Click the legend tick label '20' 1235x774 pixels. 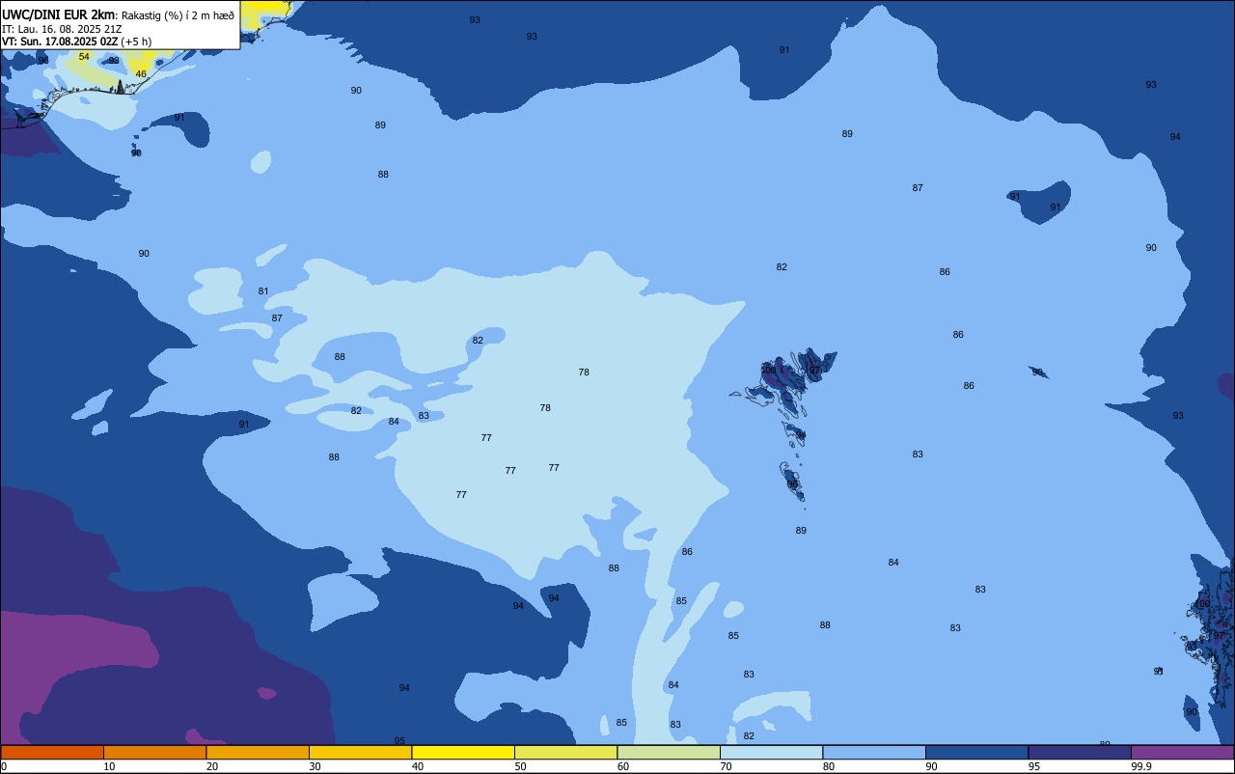point(212,766)
